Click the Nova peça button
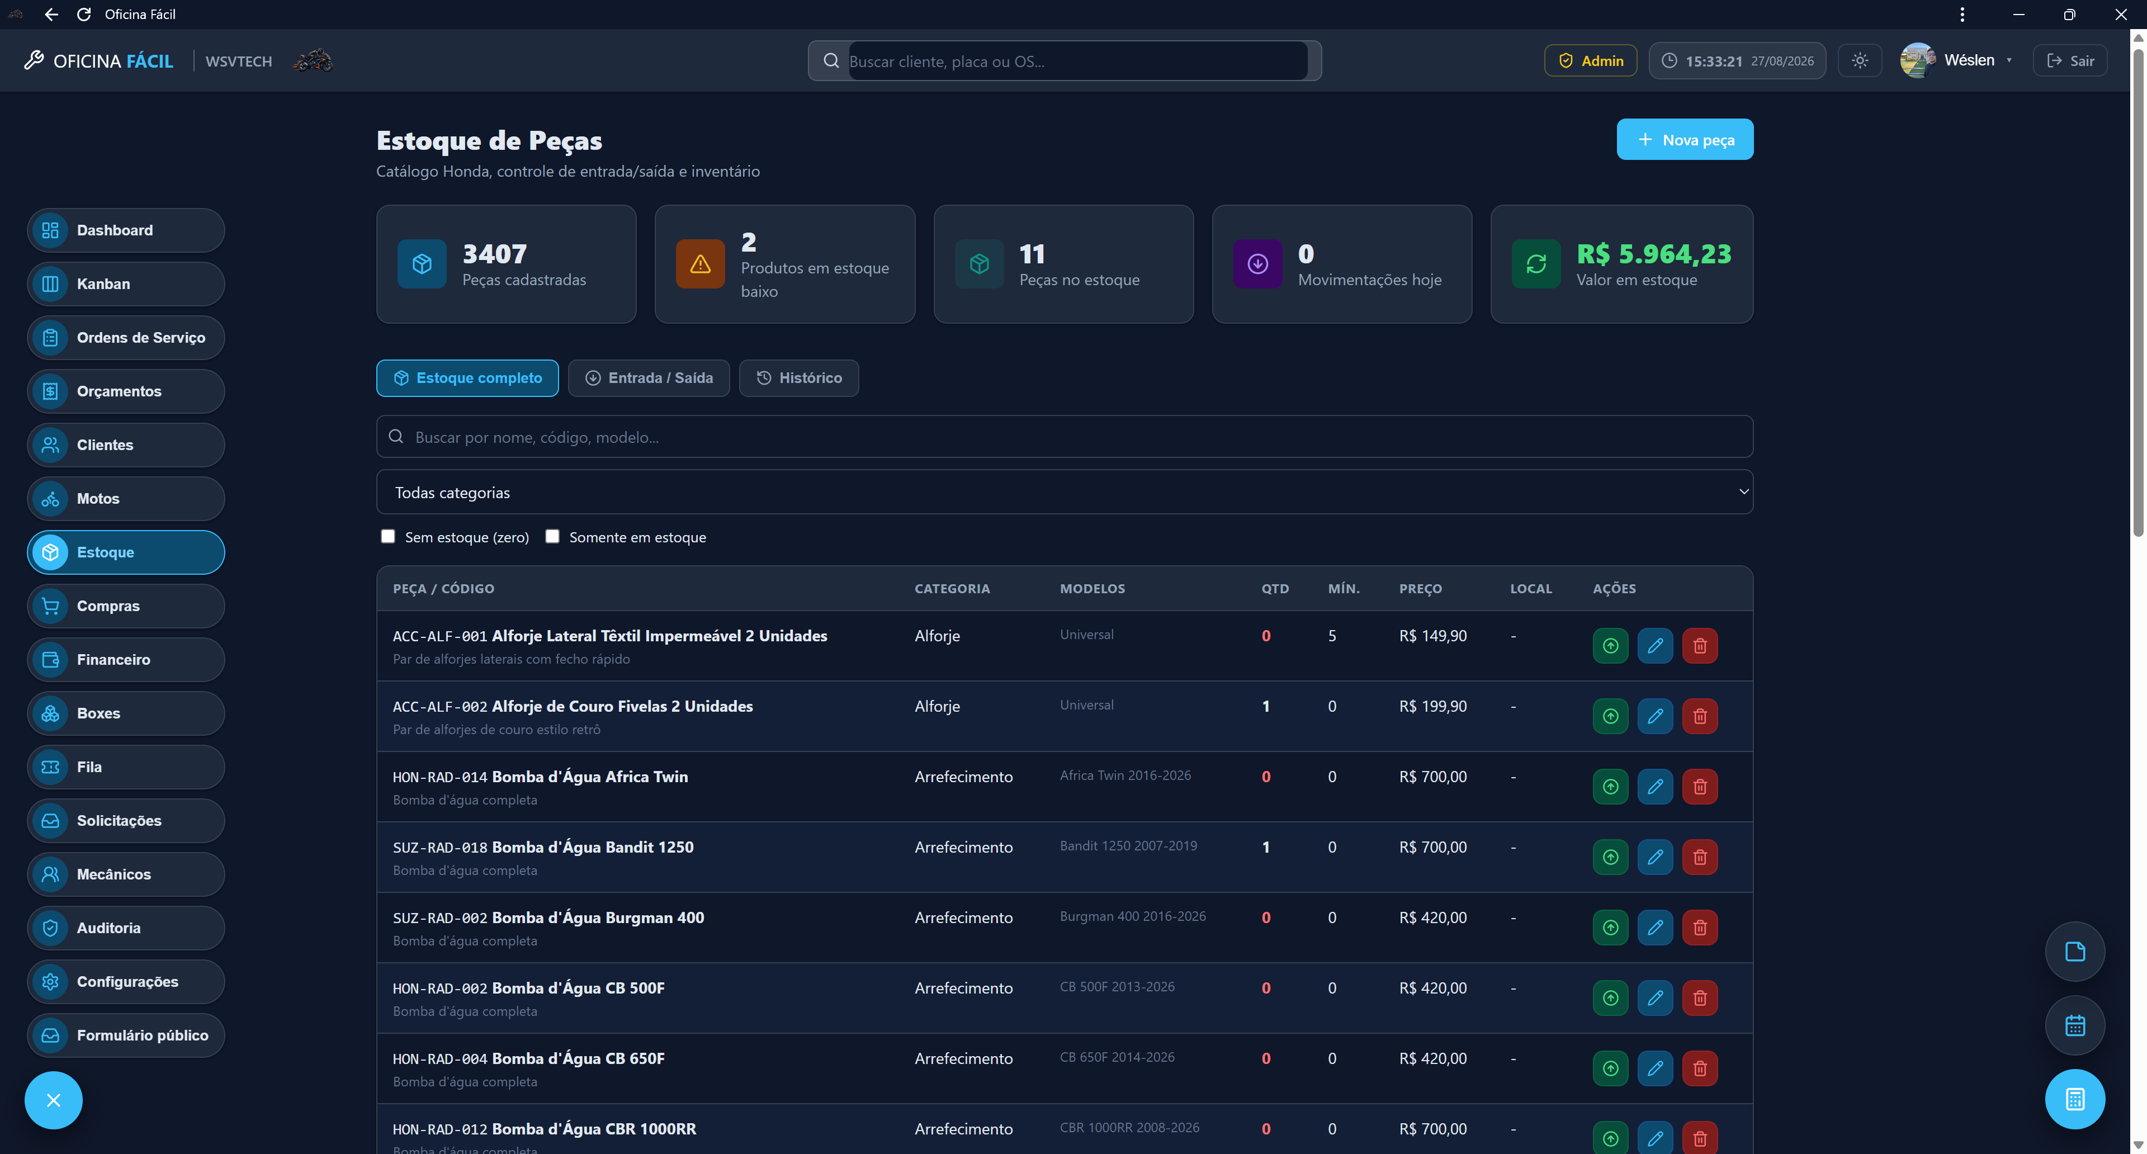Image resolution: width=2147 pixels, height=1154 pixels. click(x=1685, y=140)
